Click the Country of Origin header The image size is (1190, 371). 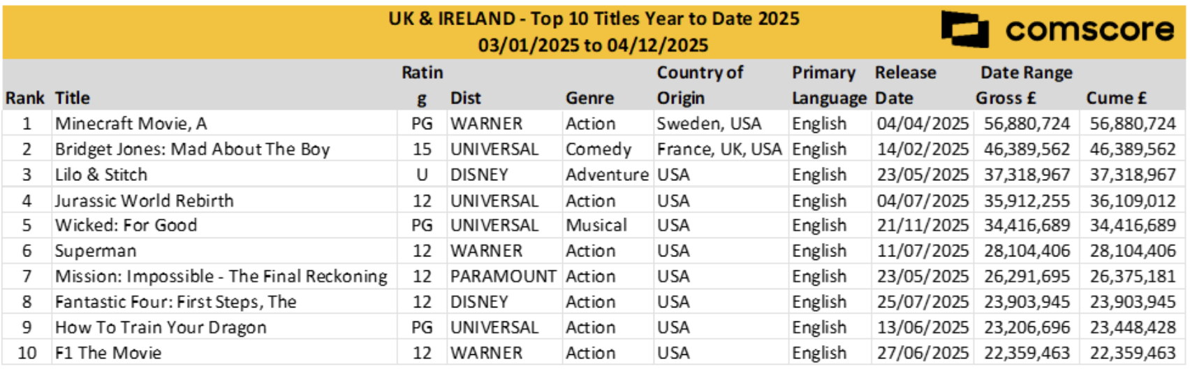700,85
